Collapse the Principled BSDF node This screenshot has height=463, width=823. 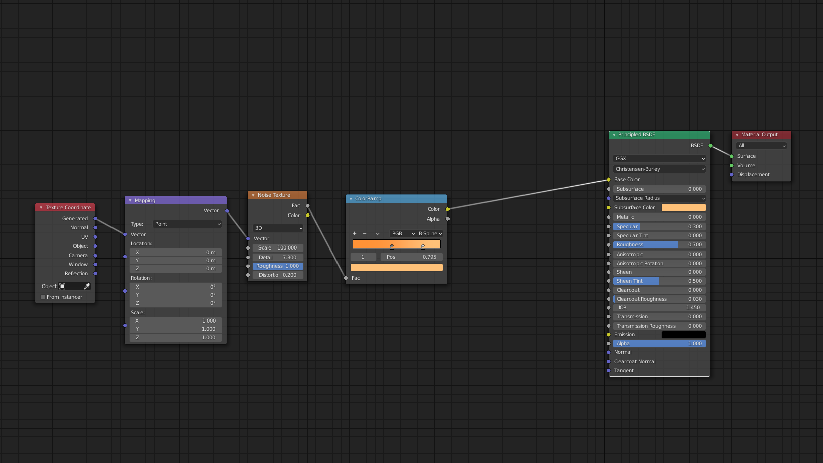tap(614, 135)
